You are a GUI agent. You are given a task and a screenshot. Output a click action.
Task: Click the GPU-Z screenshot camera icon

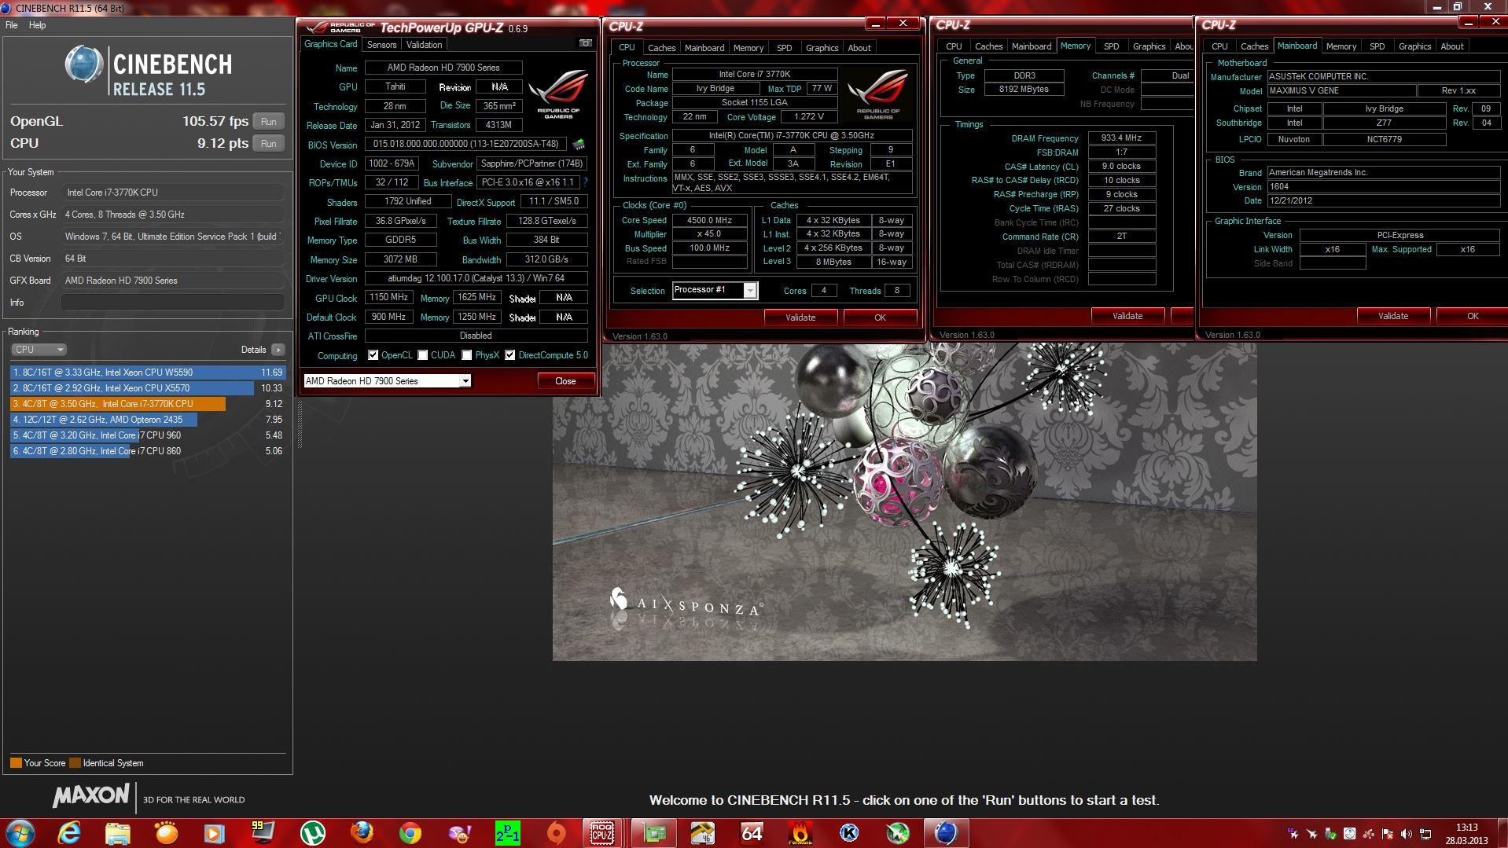586,43
